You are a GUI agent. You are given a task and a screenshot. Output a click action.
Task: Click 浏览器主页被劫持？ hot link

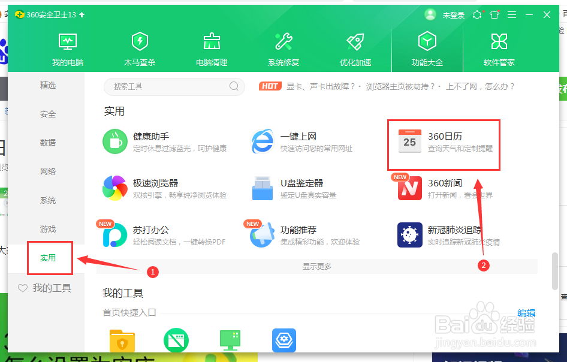coord(400,86)
